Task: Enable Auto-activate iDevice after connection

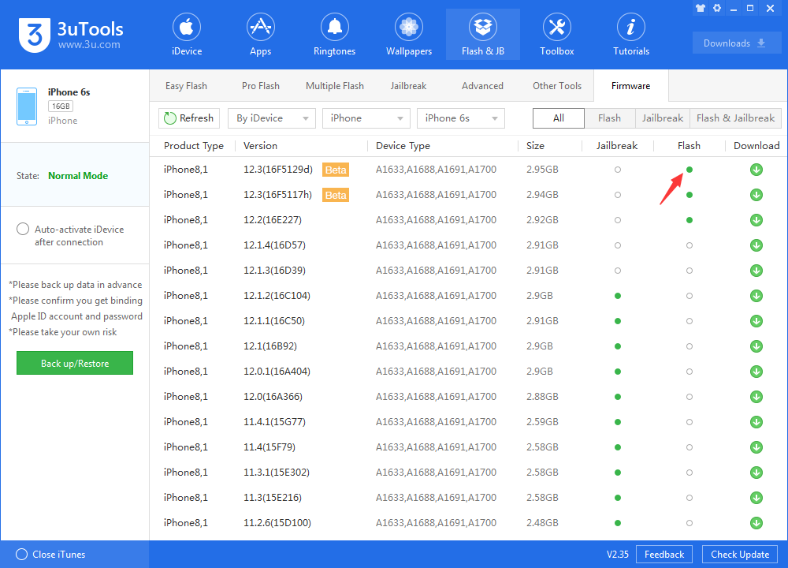Action: point(23,229)
